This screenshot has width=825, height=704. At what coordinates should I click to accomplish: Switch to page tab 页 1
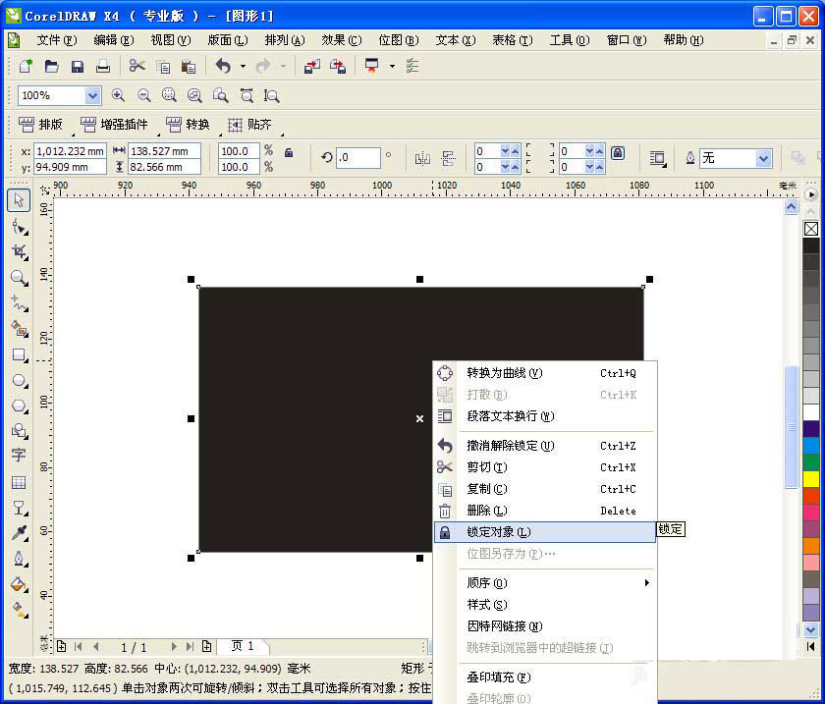click(242, 646)
